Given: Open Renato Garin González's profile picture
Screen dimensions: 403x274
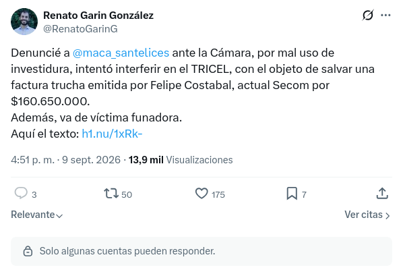Looking at the screenshot, I should pyautogui.click(x=24, y=22).
